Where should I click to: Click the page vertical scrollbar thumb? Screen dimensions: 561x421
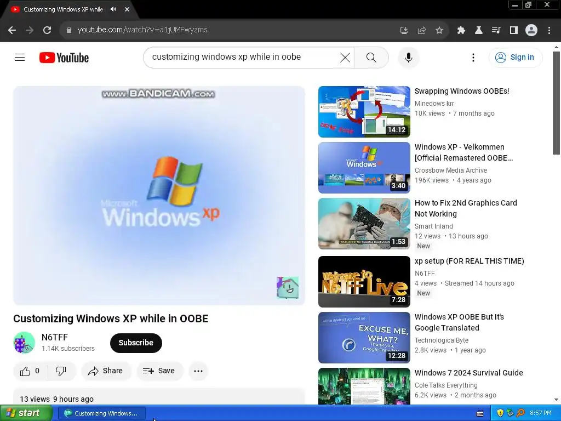tap(556, 103)
